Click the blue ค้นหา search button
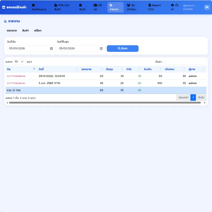Viewport: 212px width, 212px height. pyautogui.click(x=123, y=48)
